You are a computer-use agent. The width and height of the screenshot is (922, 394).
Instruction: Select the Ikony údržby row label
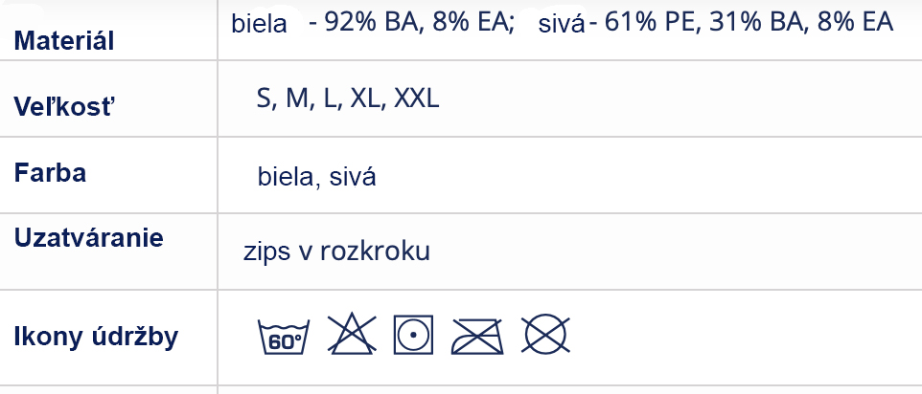coord(97,338)
